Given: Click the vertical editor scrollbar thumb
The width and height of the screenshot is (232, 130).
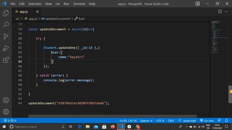Looking at the screenshot, I should tap(230, 94).
